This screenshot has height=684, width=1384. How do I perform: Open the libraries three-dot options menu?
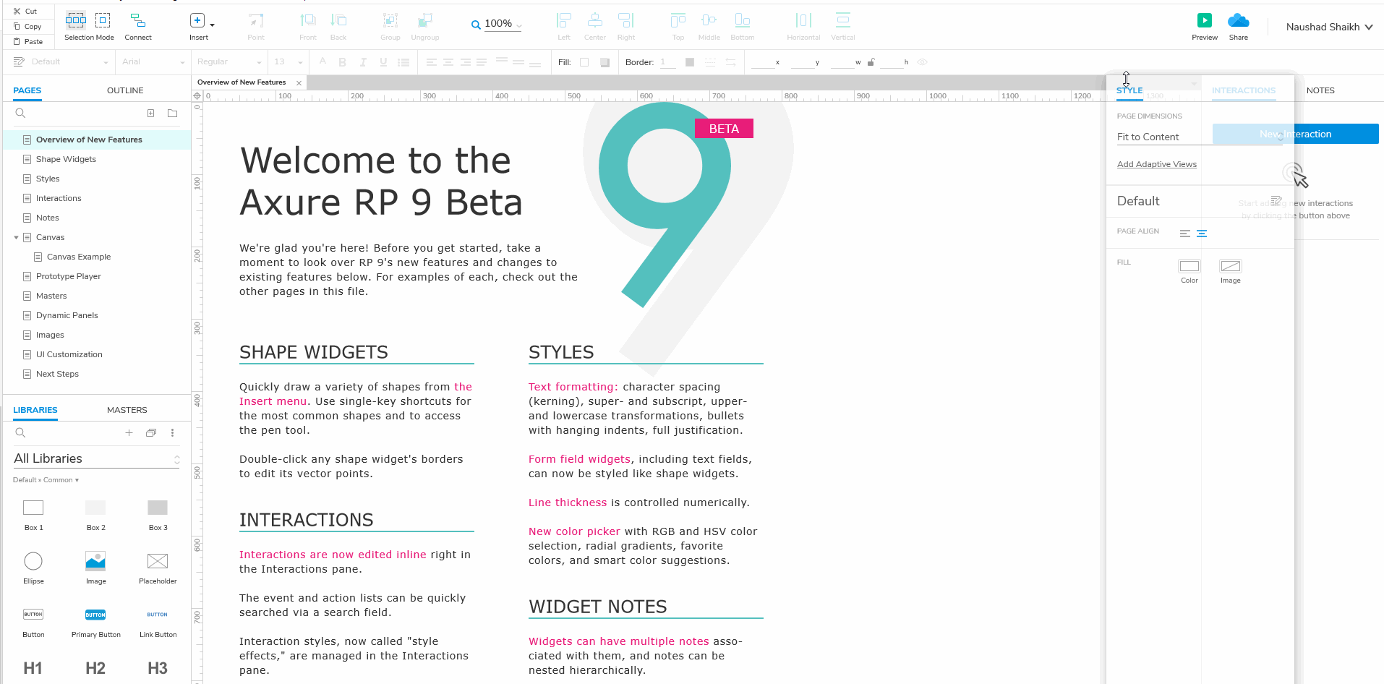(x=172, y=433)
